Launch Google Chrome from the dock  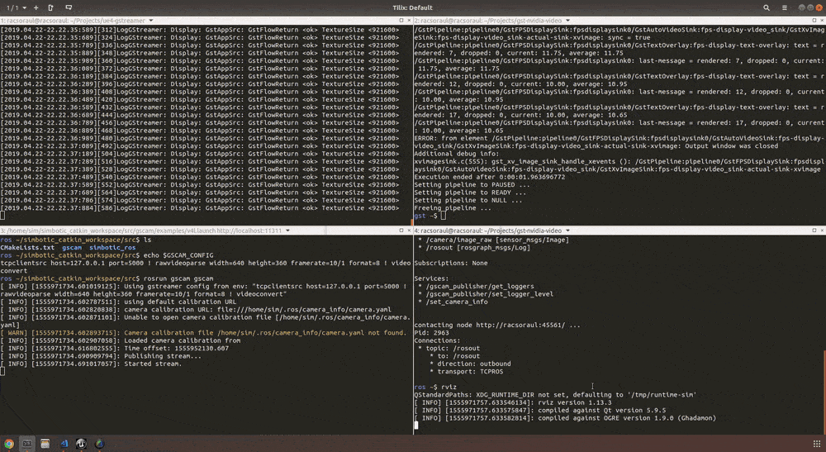click(8, 444)
